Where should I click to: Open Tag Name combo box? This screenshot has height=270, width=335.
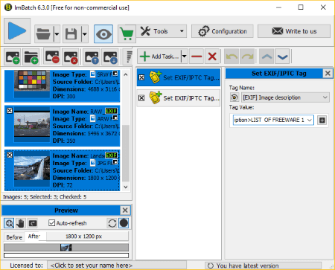pos(285,97)
